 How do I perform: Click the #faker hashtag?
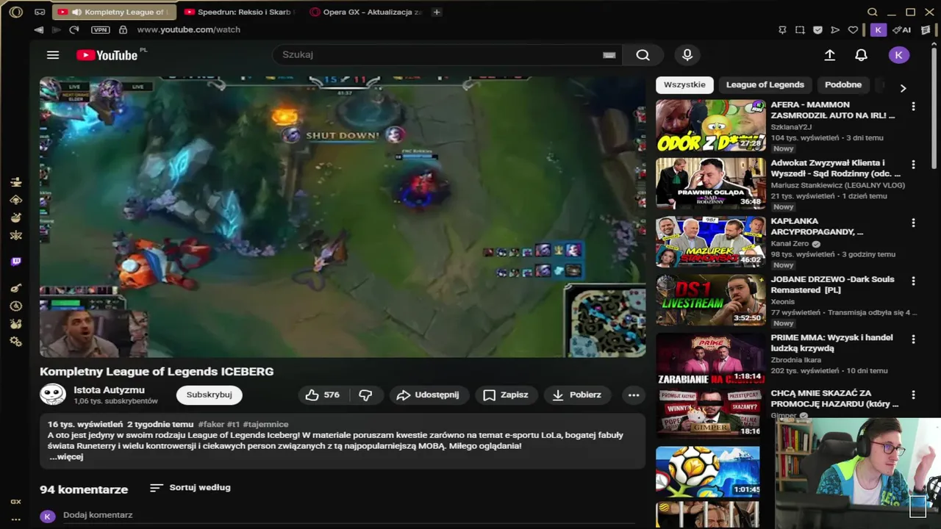[211, 425]
